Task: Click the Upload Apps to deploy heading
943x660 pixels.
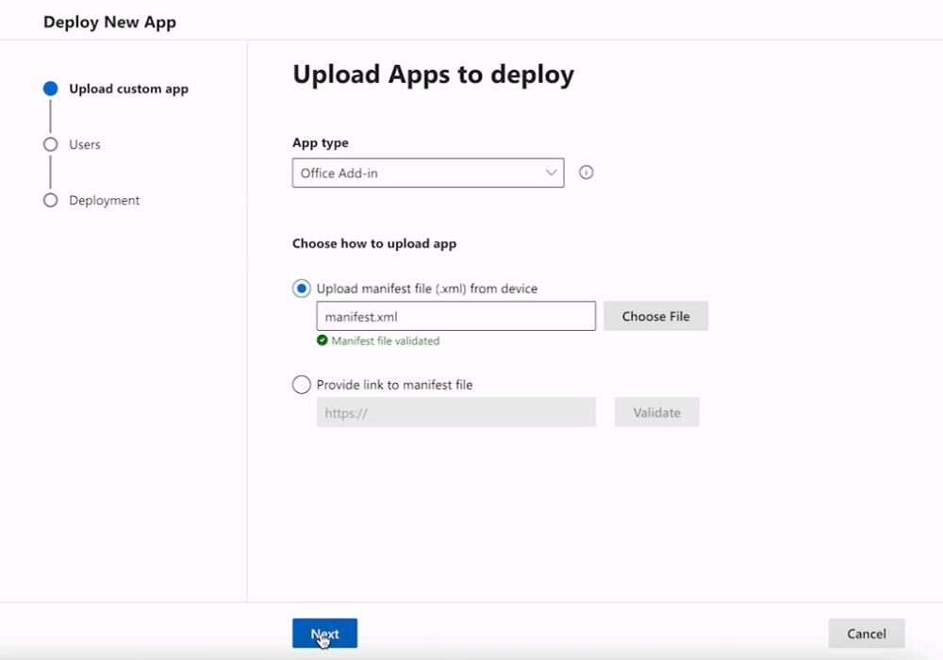Action: [x=433, y=74]
